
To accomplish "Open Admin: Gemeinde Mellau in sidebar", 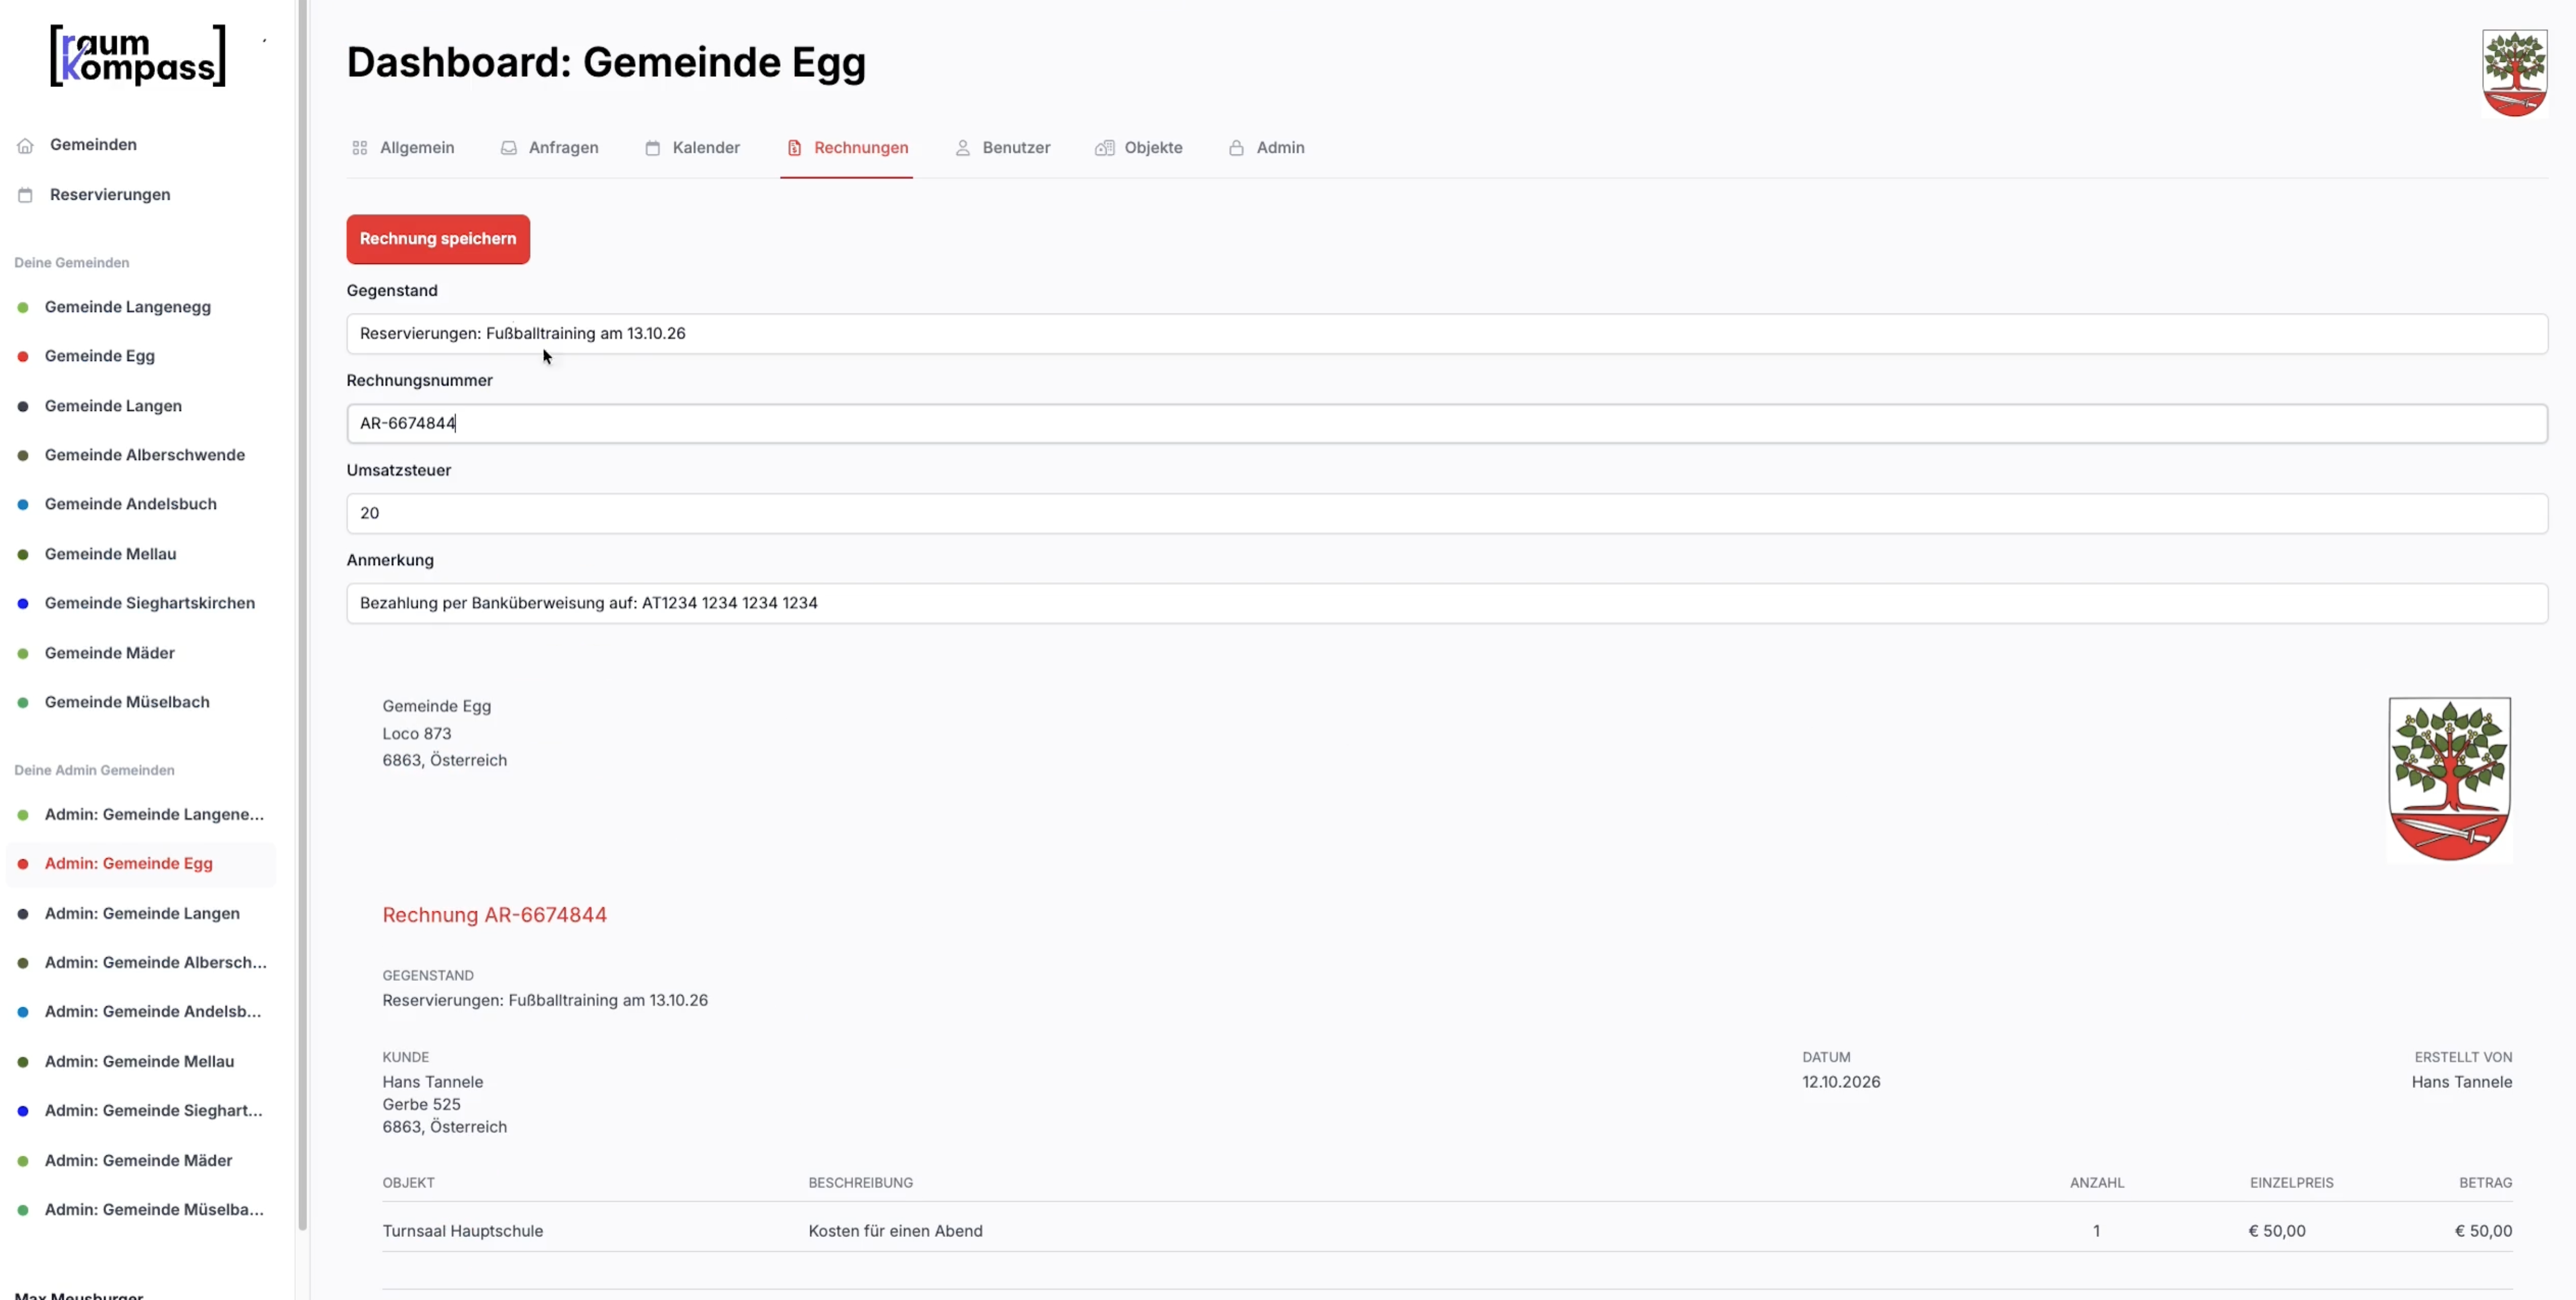I will pyautogui.click(x=139, y=1062).
